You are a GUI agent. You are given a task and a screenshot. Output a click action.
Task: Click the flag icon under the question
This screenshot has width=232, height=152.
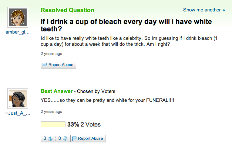[45, 65]
